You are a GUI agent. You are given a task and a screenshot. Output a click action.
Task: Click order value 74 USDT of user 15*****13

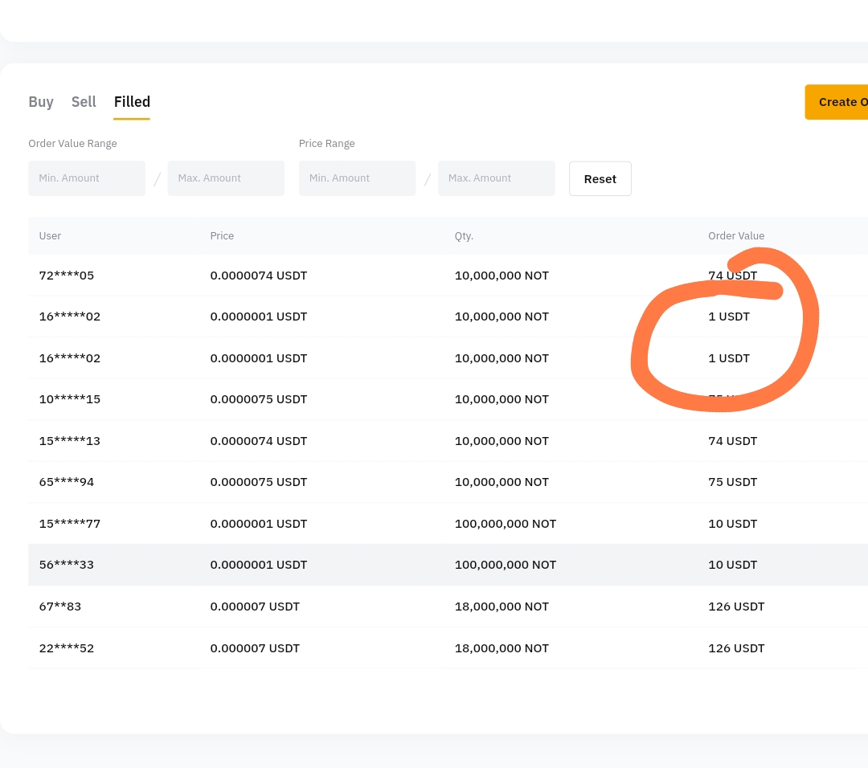(732, 441)
